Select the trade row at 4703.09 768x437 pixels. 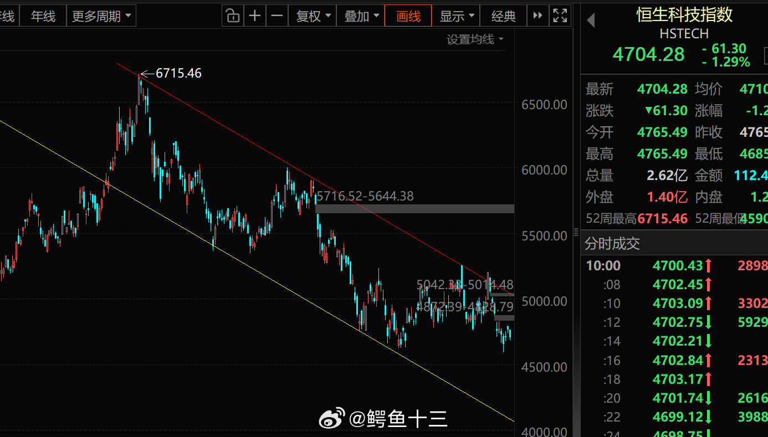(x=674, y=304)
